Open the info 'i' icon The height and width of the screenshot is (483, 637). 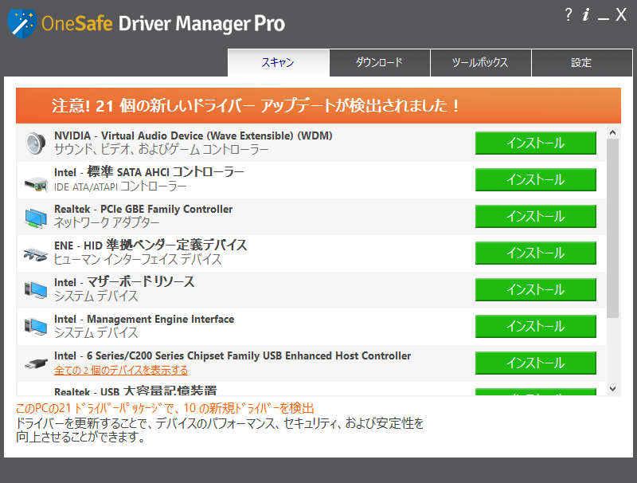585,15
